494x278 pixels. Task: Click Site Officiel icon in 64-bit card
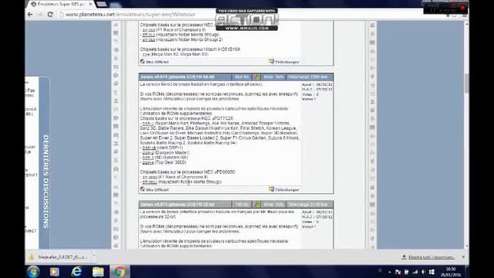[142, 189]
